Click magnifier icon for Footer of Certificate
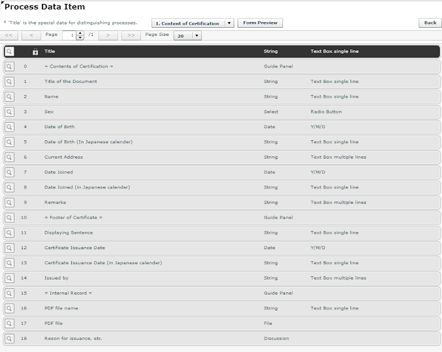This screenshot has width=442, height=352. coord(9,218)
